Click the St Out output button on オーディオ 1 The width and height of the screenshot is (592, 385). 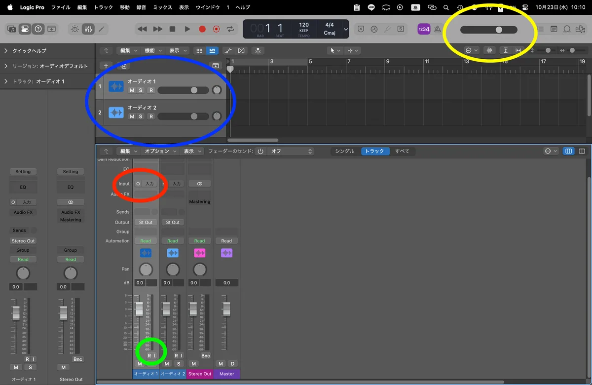pos(146,222)
